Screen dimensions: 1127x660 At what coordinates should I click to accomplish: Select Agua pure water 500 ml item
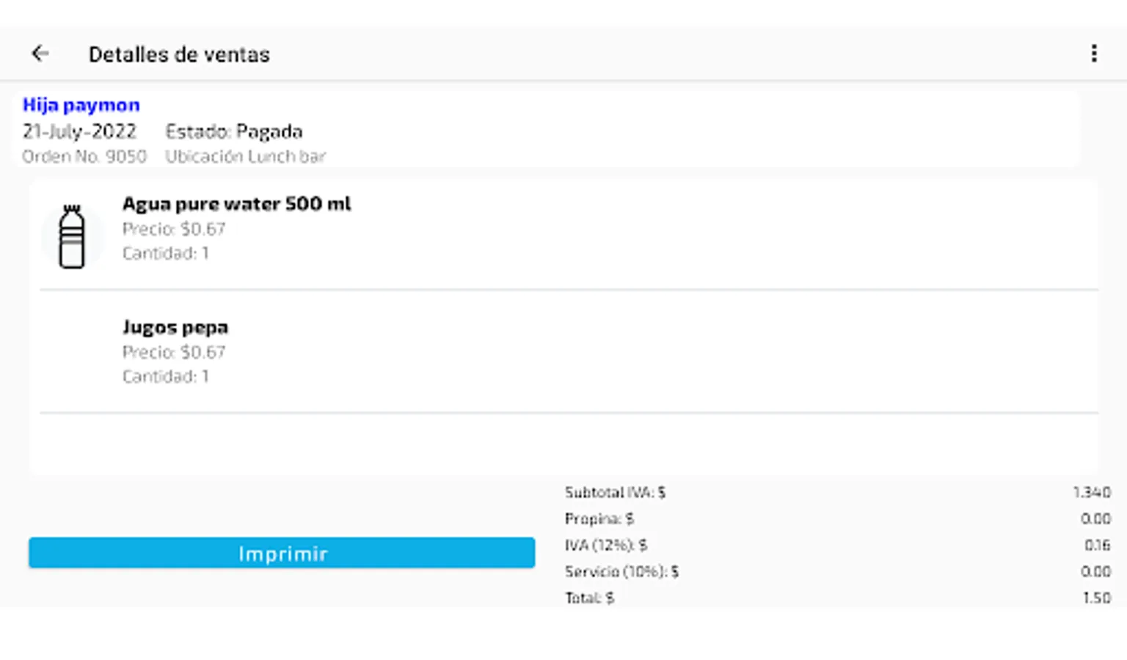pos(236,204)
